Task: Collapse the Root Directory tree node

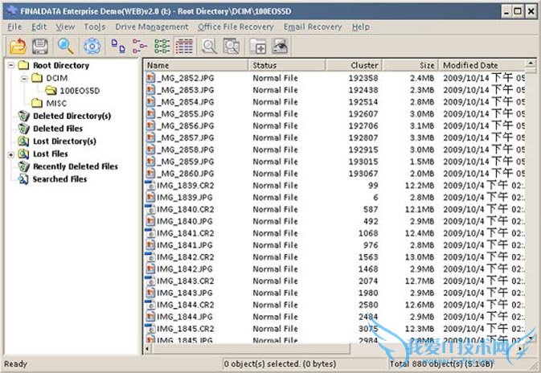Action: pyautogui.click(x=11, y=65)
